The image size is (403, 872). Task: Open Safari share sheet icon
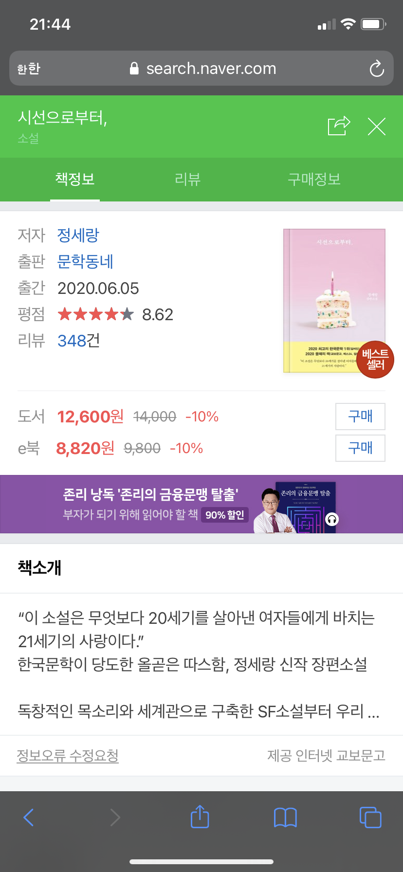pos(200,816)
